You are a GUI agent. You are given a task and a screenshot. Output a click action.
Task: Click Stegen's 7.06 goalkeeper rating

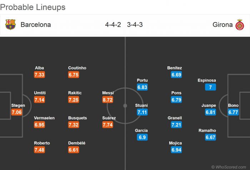[x=17, y=113]
